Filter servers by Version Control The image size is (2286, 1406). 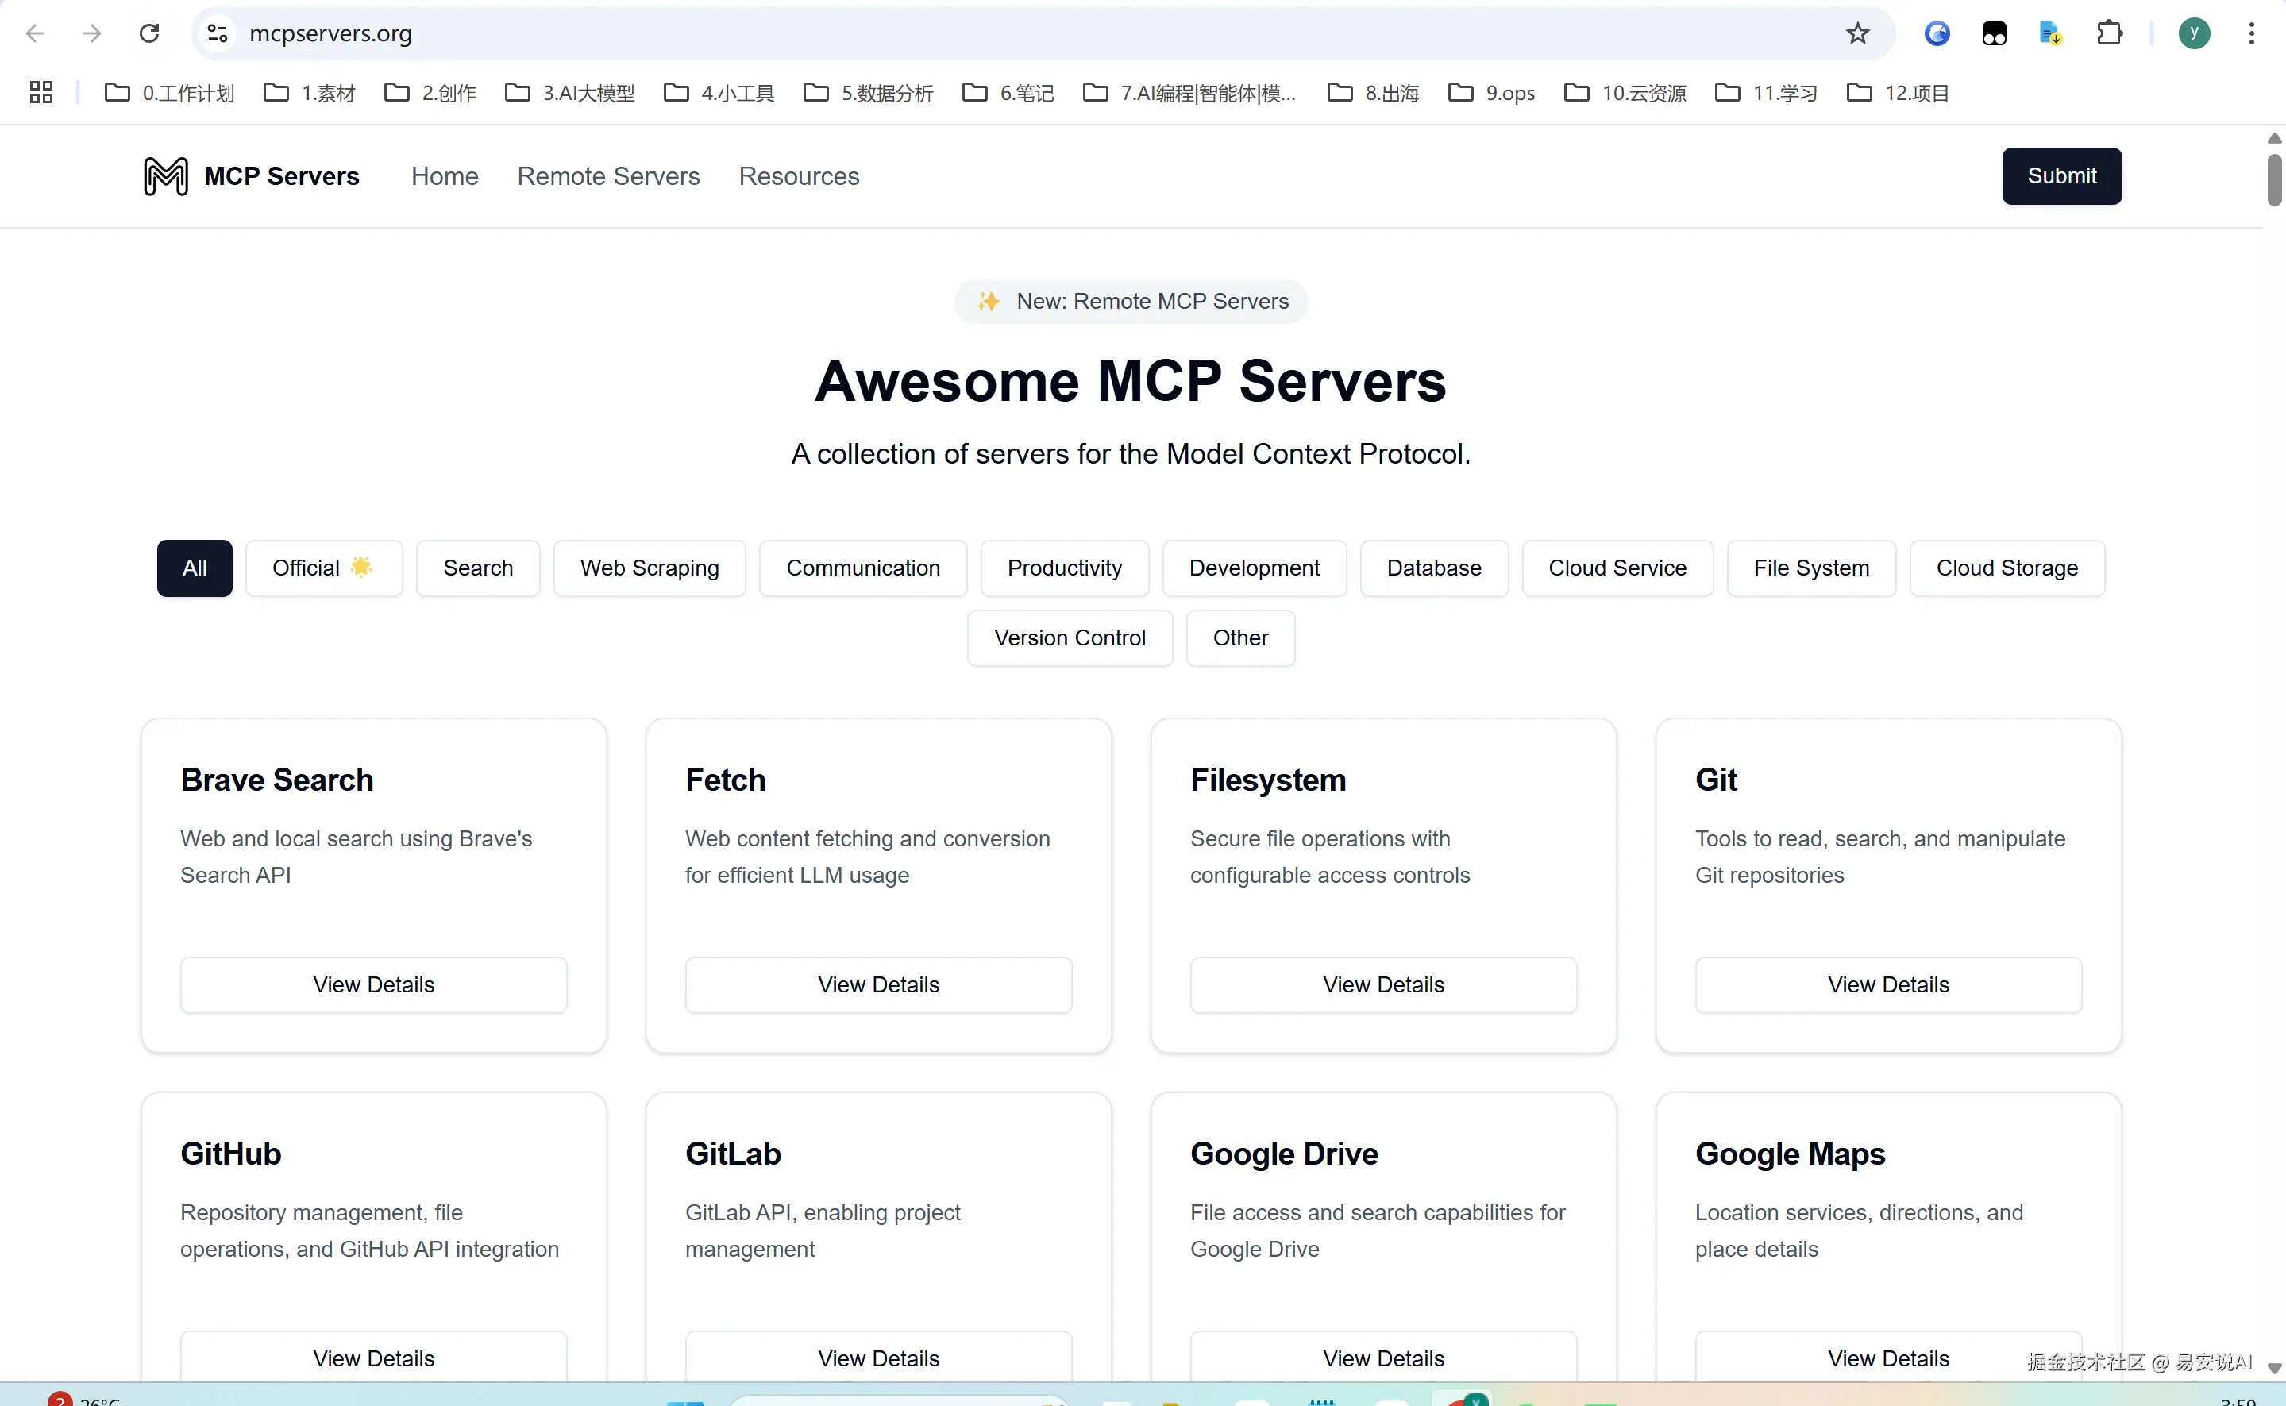pos(1069,637)
